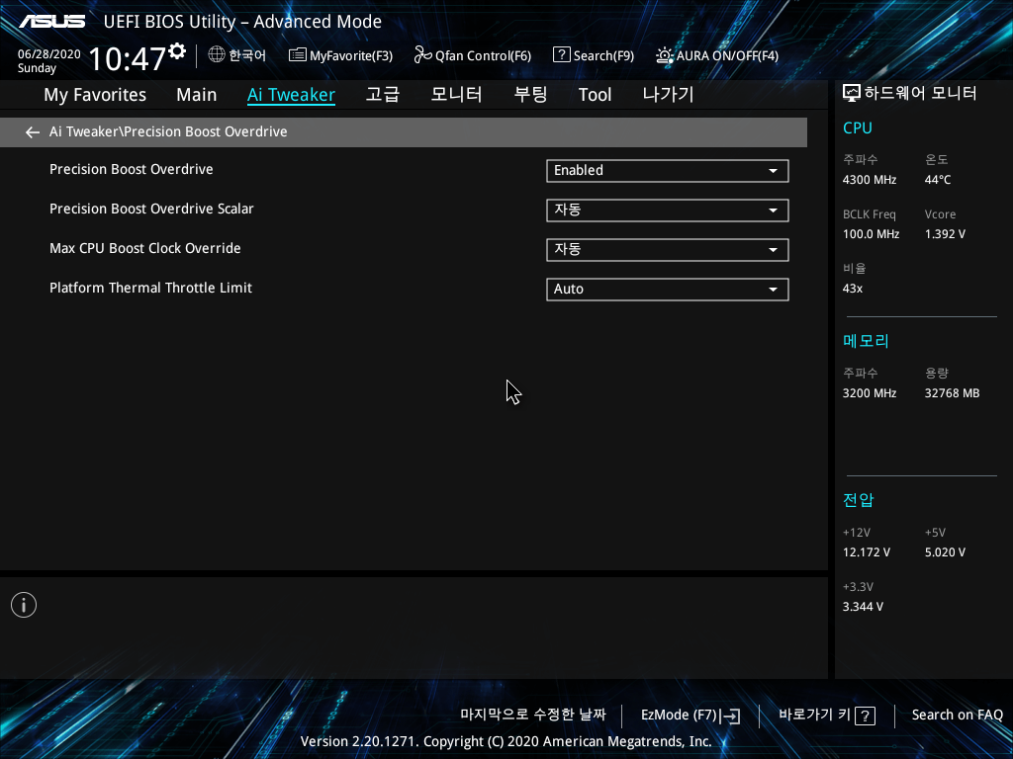
Task: Open time settings gear icon
Action: pyautogui.click(x=177, y=51)
